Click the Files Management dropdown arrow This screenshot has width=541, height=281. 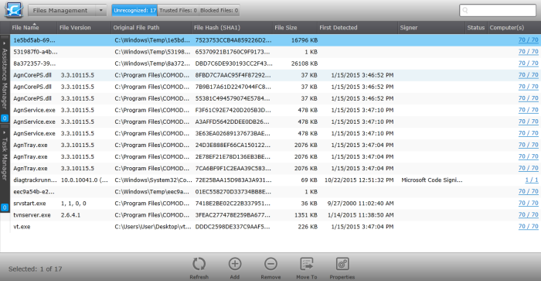point(100,10)
